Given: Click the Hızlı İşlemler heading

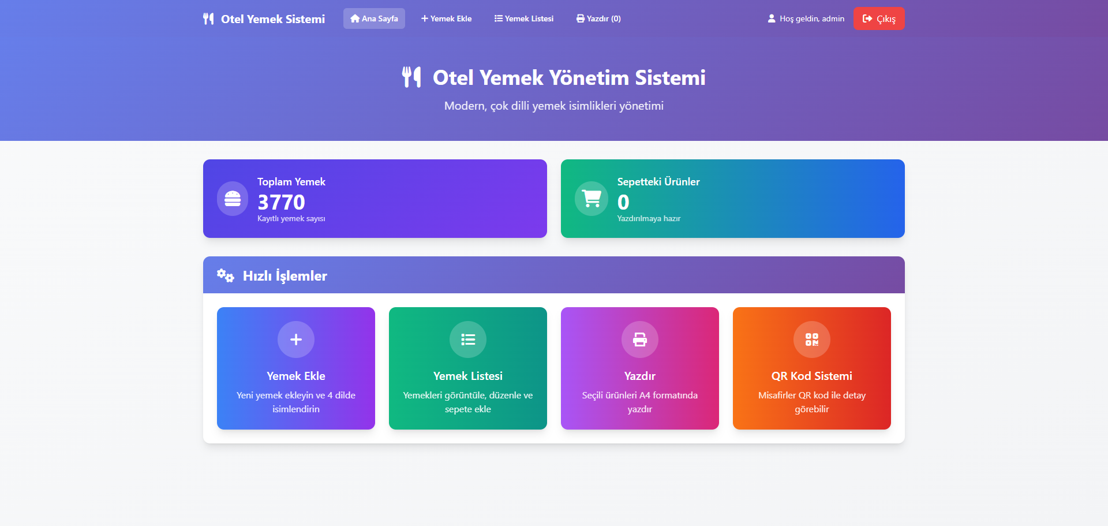Looking at the screenshot, I should (x=285, y=276).
